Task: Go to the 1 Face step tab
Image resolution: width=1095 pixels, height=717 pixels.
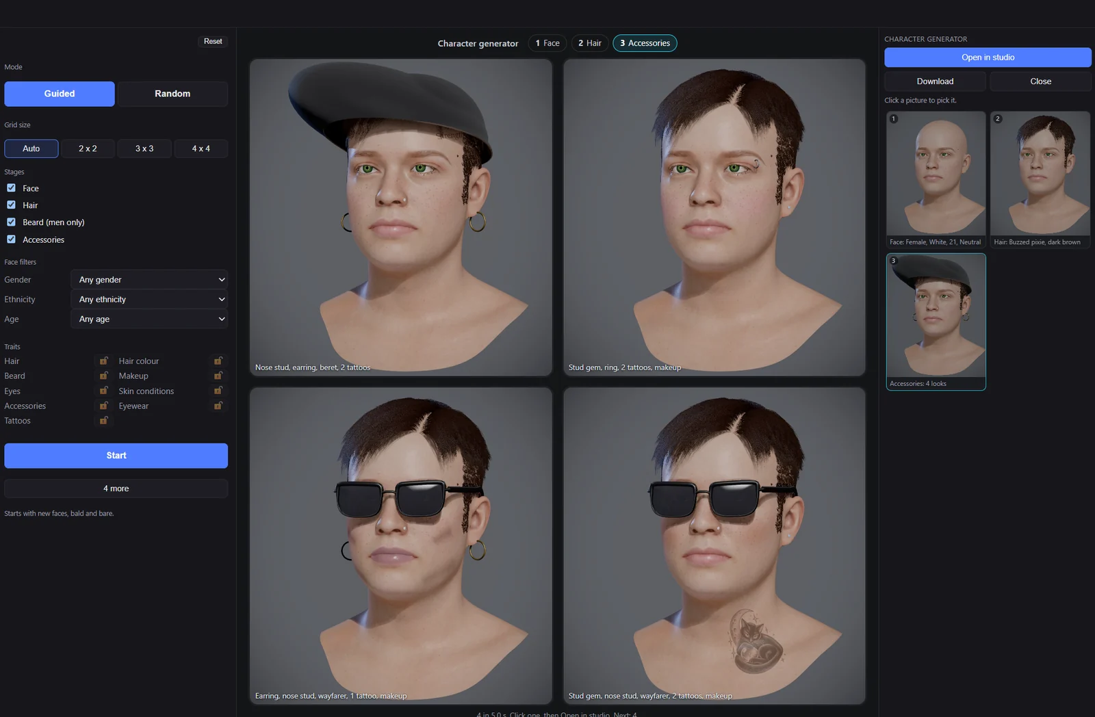Action: (547, 43)
